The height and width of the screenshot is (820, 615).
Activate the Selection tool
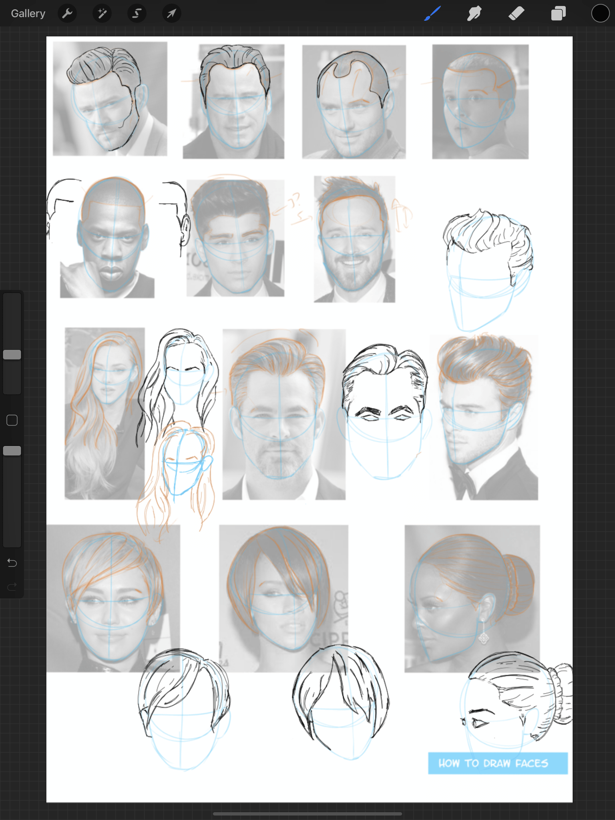pyautogui.click(x=137, y=14)
